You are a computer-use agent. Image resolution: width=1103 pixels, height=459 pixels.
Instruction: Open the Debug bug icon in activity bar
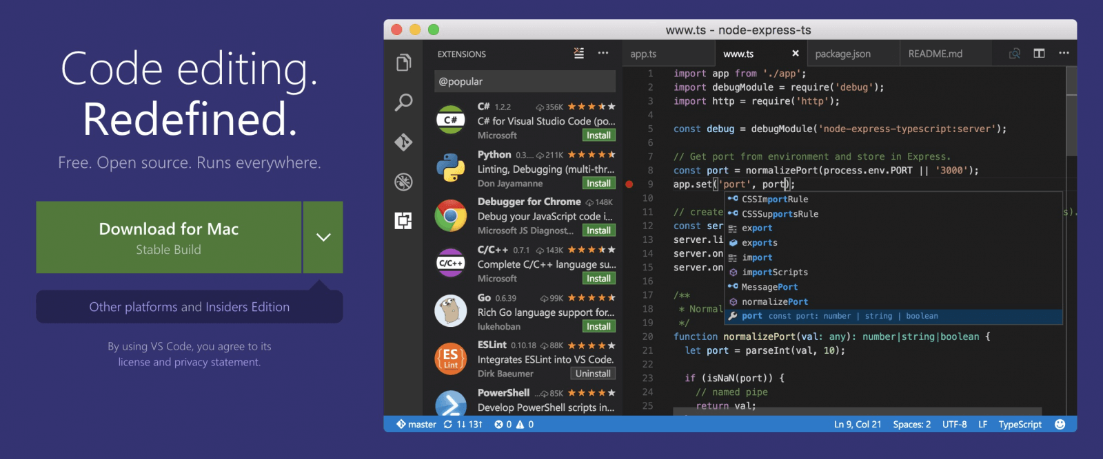point(404,181)
